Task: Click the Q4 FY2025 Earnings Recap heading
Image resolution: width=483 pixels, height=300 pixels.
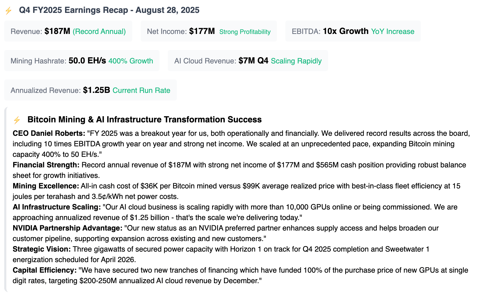Action: point(109,10)
